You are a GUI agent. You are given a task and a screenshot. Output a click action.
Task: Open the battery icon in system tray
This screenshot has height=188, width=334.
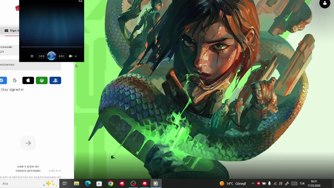pyautogui.click(x=264, y=184)
